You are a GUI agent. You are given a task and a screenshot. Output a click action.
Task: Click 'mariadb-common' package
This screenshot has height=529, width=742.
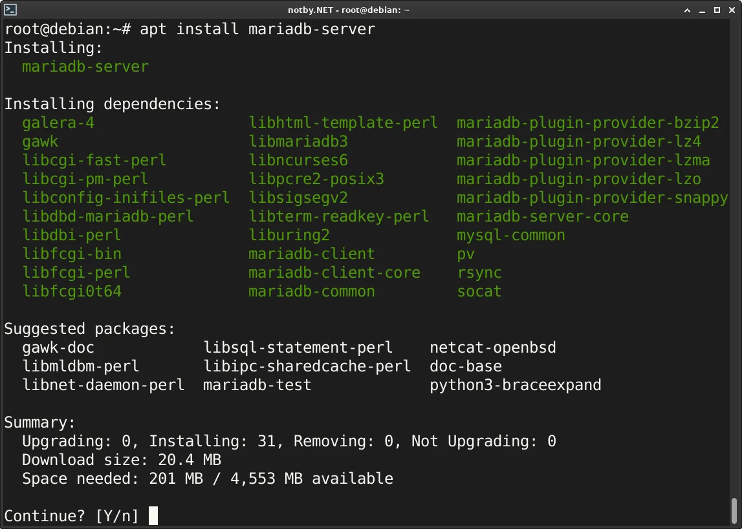click(312, 291)
